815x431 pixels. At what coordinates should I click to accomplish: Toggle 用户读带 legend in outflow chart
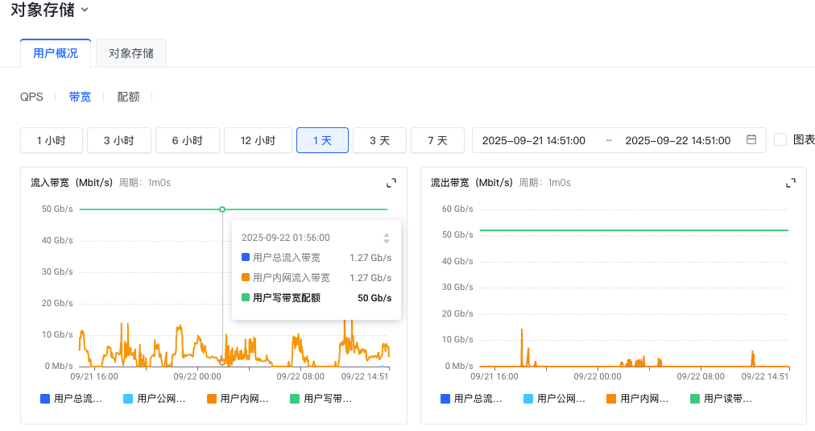coord(722,399)
